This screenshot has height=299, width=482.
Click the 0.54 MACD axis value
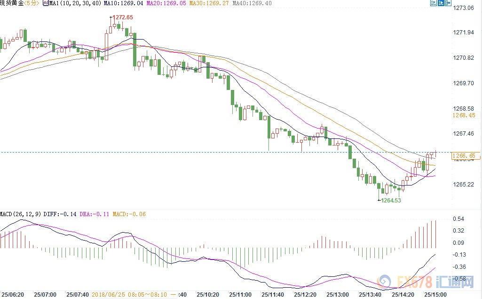tap(458, 219)
